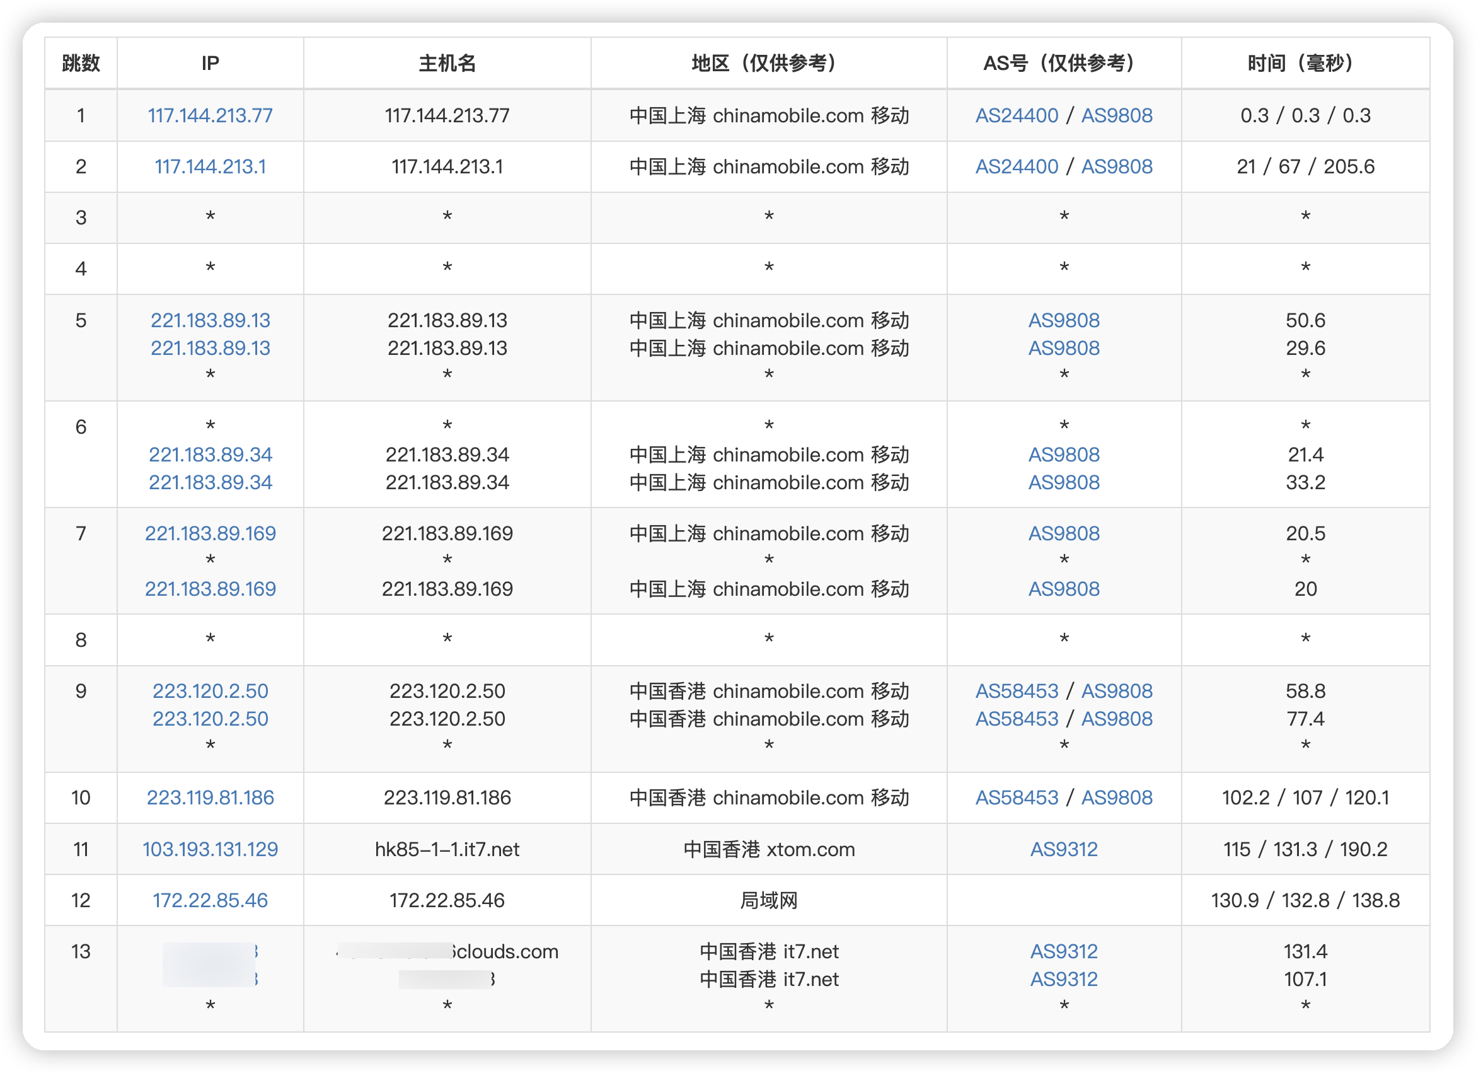
Task: Click the 时间（毫秒） column header
Action: (1305, 63)
